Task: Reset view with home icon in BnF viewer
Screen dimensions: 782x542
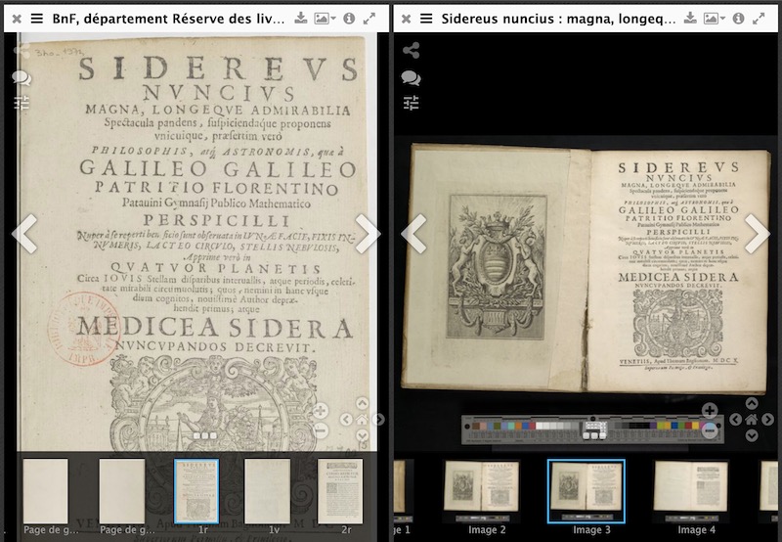Action: pyautogui.click(x=363, y=420)
